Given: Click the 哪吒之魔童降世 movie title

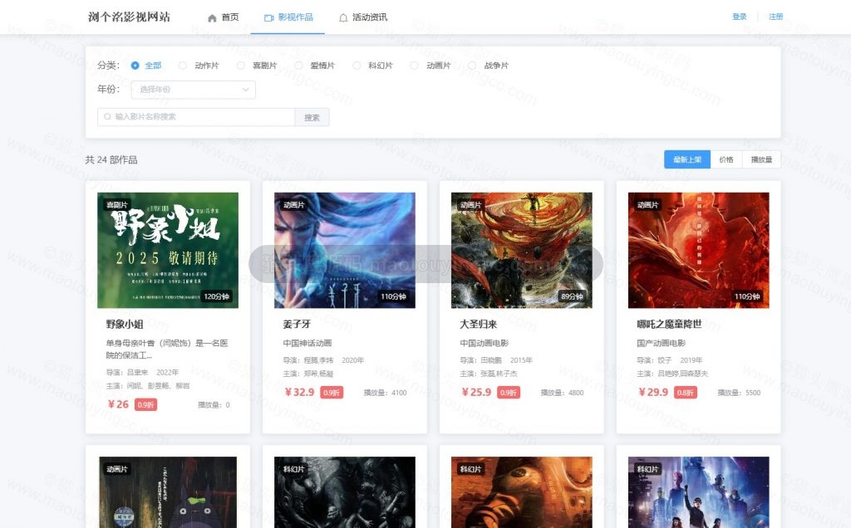Looking at the screenshot, I should pos(669,324).
